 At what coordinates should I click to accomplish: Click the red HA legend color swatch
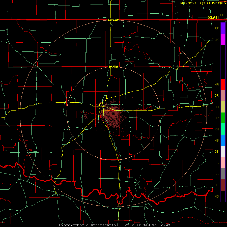223,84
